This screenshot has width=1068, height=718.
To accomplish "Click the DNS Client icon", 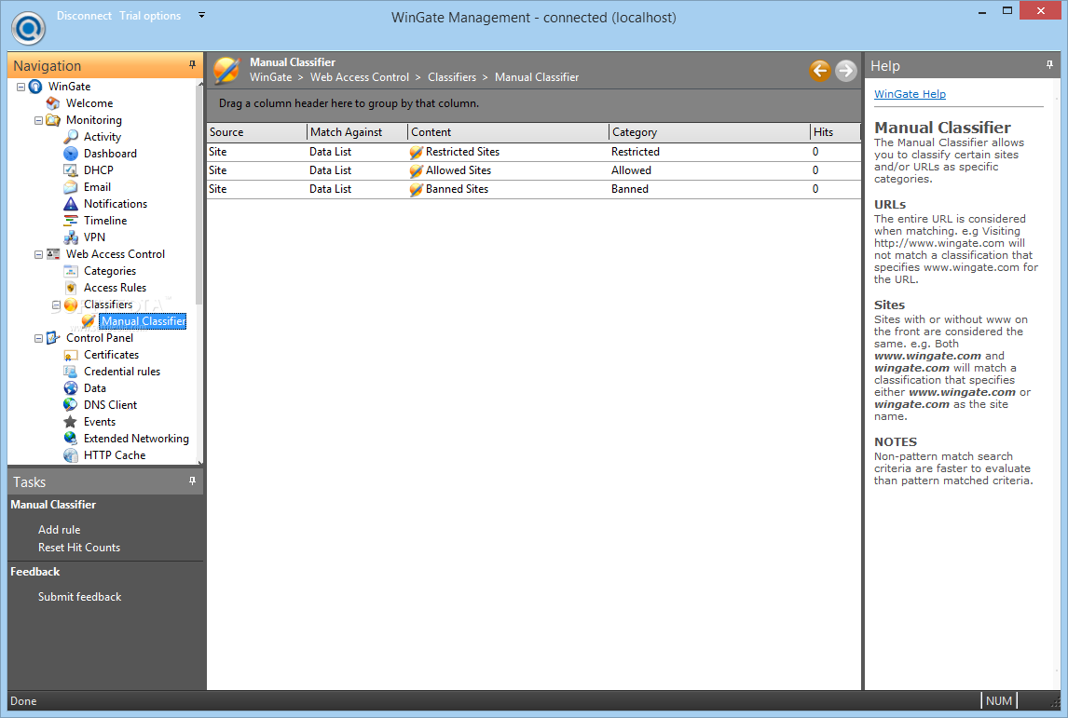I will 71,405.
